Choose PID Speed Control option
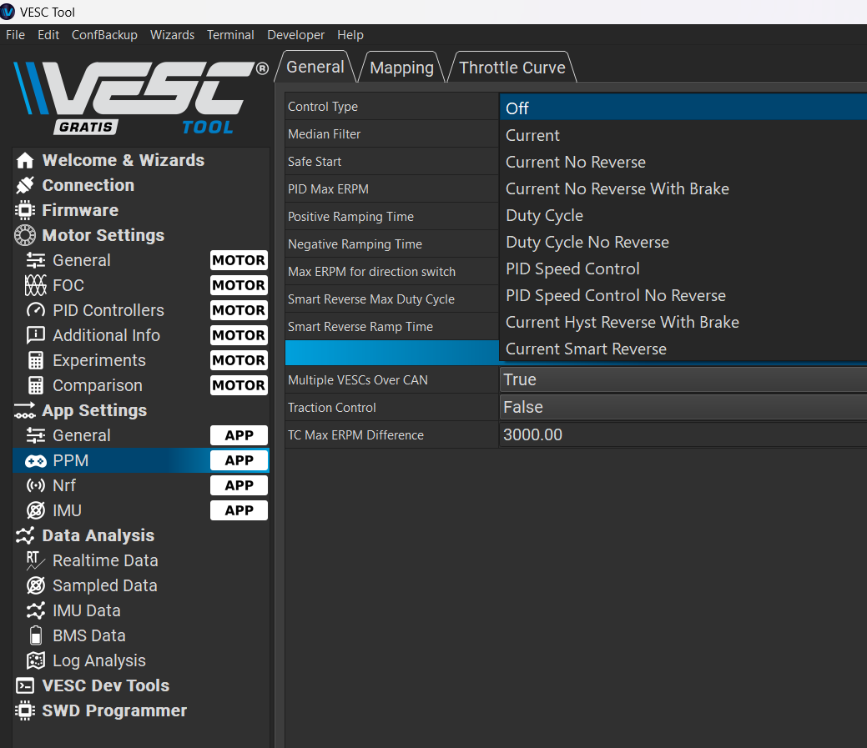867x748 pixels. (683, 269)
